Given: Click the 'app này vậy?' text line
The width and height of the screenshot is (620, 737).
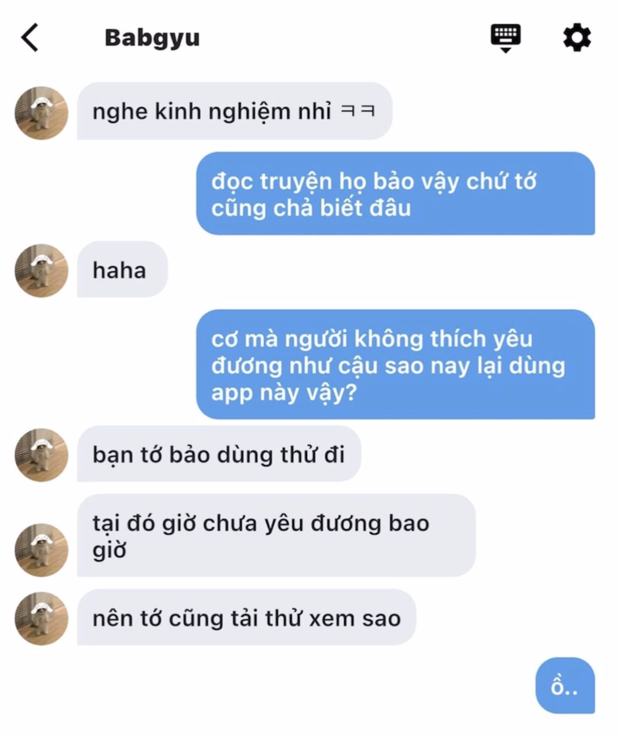Looking at the screenshot, I should pyautogui.click(x=284, y=393).
